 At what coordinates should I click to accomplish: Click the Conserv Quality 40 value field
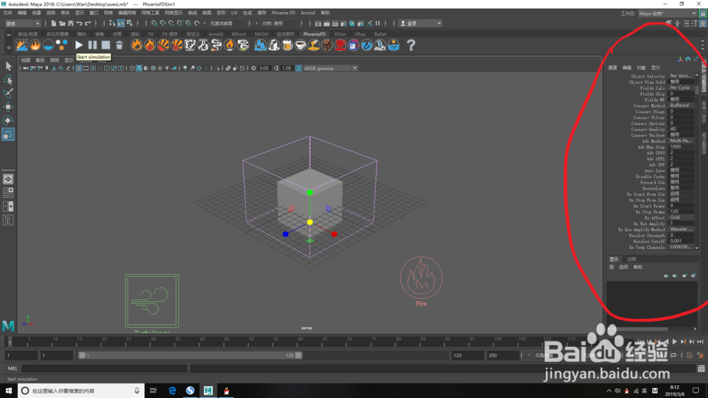point(681,129)
